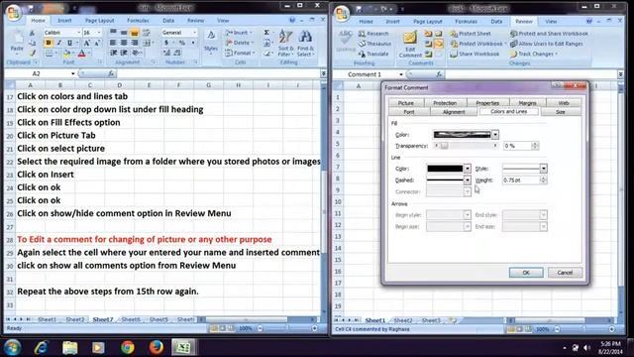The image size is (634, 357).
Task: Switch to Protection tab in Format Comment
Action: click(445, 103)
